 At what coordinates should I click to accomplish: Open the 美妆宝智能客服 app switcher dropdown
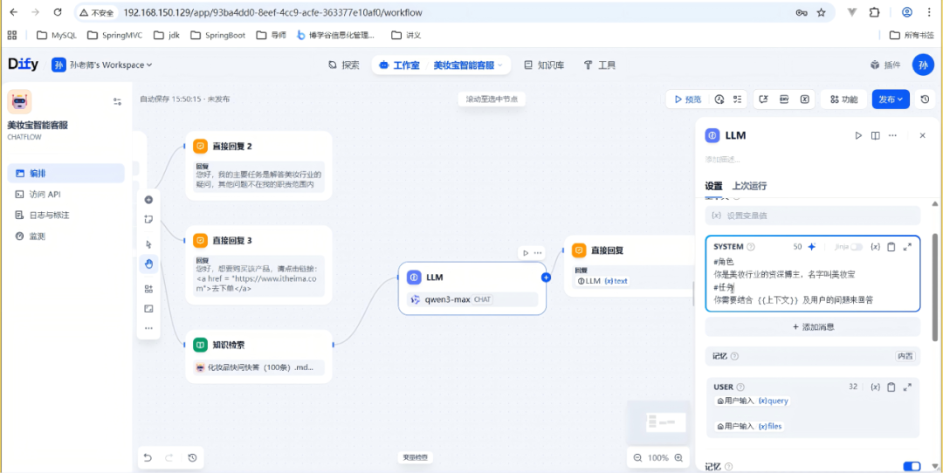[469, 65]
